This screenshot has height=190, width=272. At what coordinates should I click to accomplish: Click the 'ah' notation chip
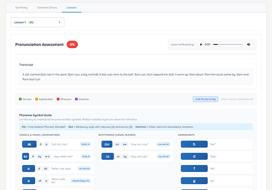coord(45,168)
